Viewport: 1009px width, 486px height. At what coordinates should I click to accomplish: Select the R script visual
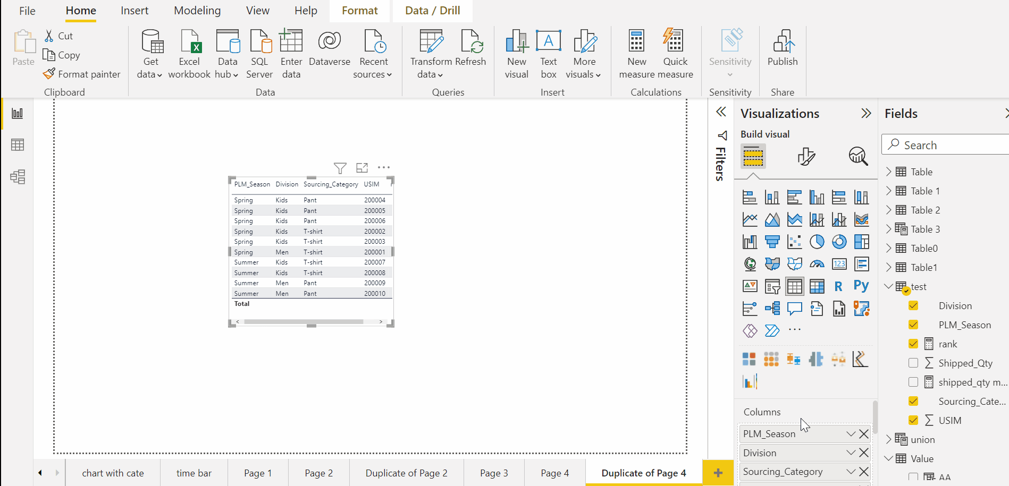(838, 286)
